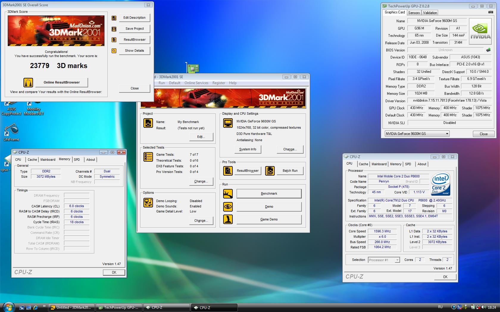The width and height of the screenshot is (500, 312).
Task: Click the Show Details button
Action: (135, 51)
